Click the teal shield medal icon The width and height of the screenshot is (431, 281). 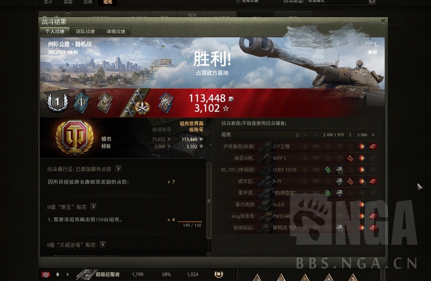[81, 102]
